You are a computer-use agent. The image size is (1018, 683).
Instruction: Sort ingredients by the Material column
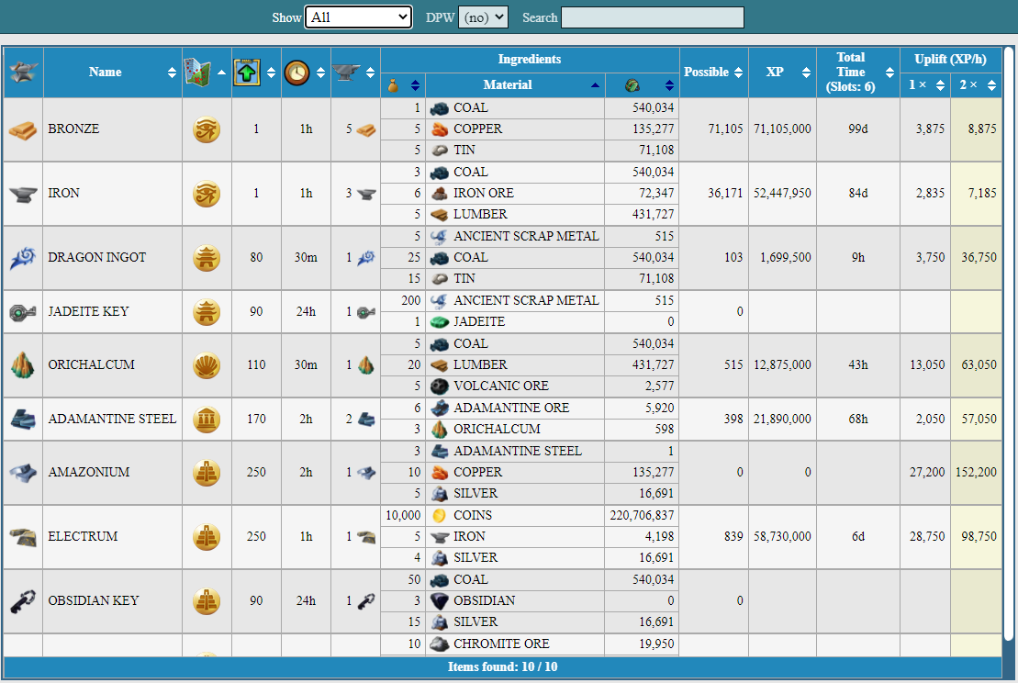tap(515, 85)
